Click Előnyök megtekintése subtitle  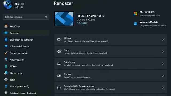coord(150,15)
